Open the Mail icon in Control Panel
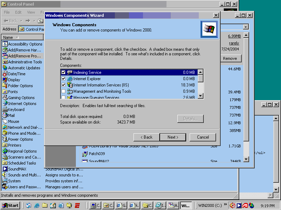This screenshot has height=210, width=281. point(5,115)
